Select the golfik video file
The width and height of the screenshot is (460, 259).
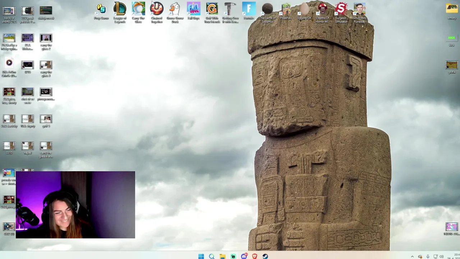(452, 67)
